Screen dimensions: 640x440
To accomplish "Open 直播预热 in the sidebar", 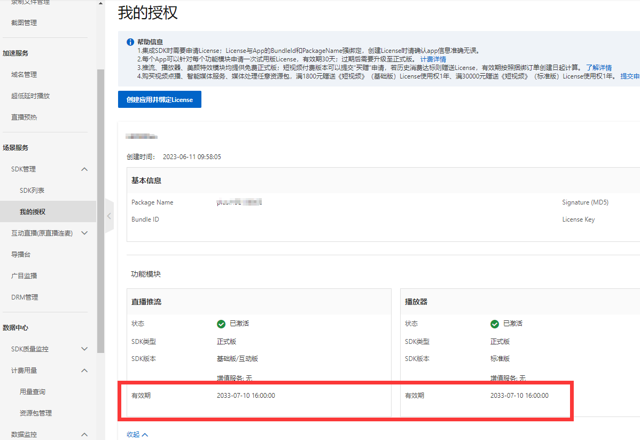I will click(24, 117).
